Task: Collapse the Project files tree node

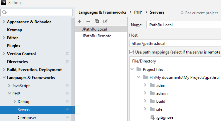Action: (132, 69)
